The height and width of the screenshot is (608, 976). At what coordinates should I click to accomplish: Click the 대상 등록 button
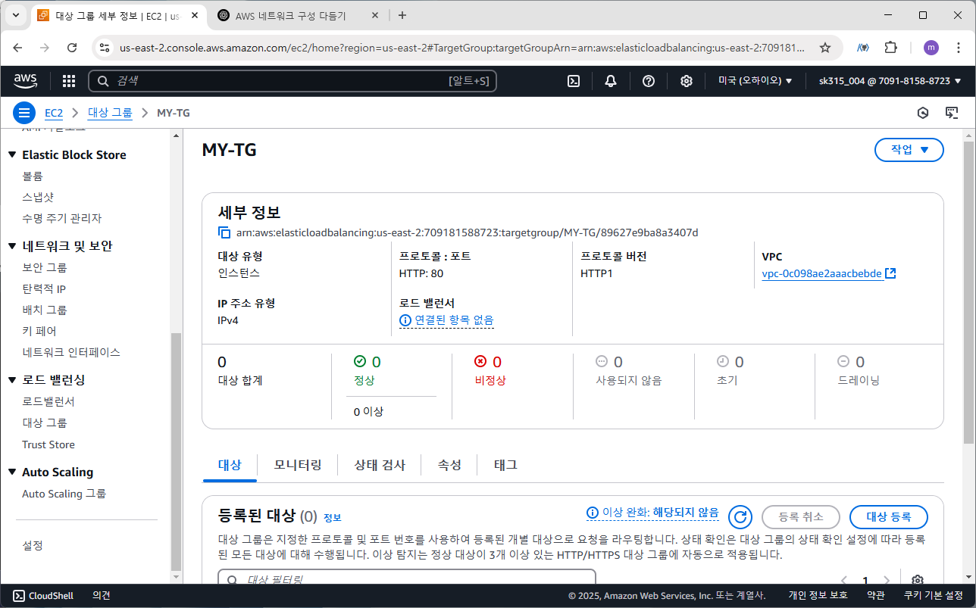pyautogui.click(x=889, y=517)
